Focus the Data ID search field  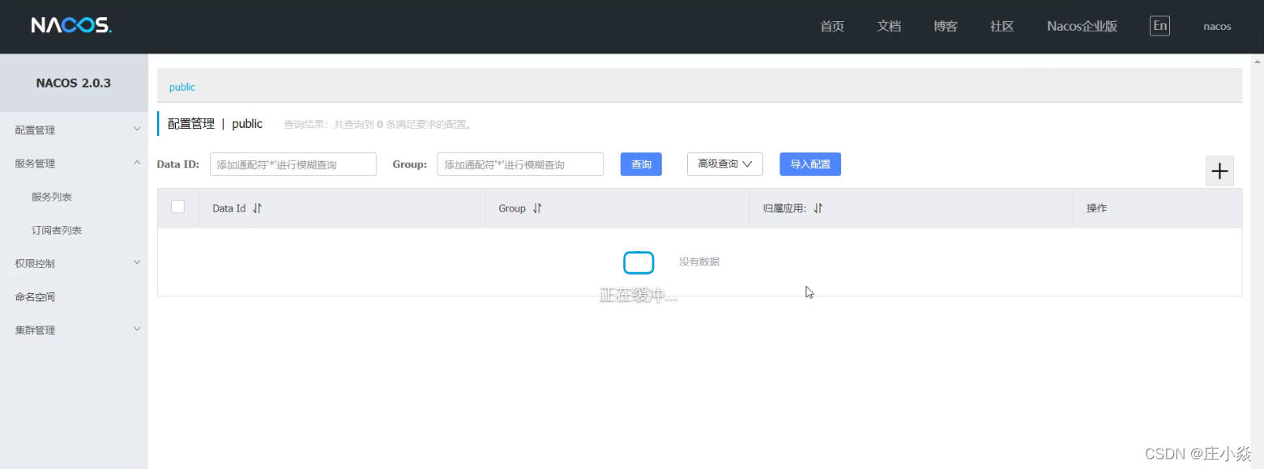click(293, 164)
